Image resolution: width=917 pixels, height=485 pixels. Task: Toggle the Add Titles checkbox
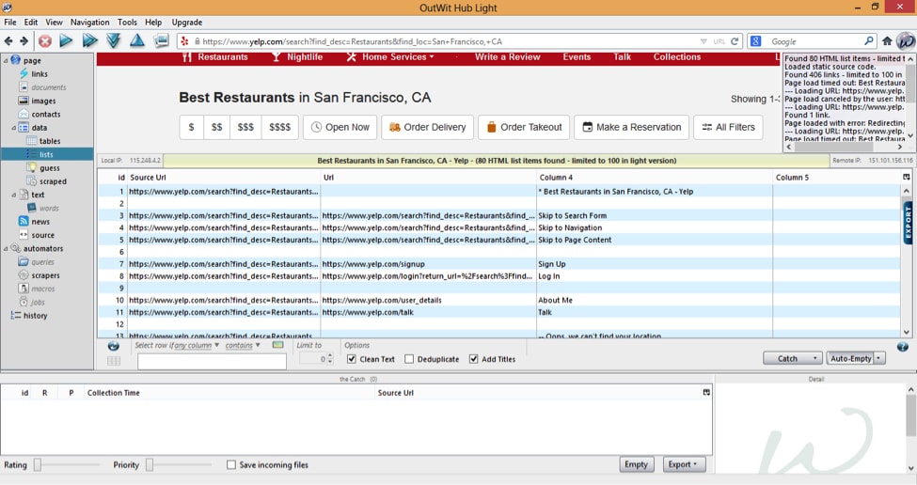click(474, 359)
